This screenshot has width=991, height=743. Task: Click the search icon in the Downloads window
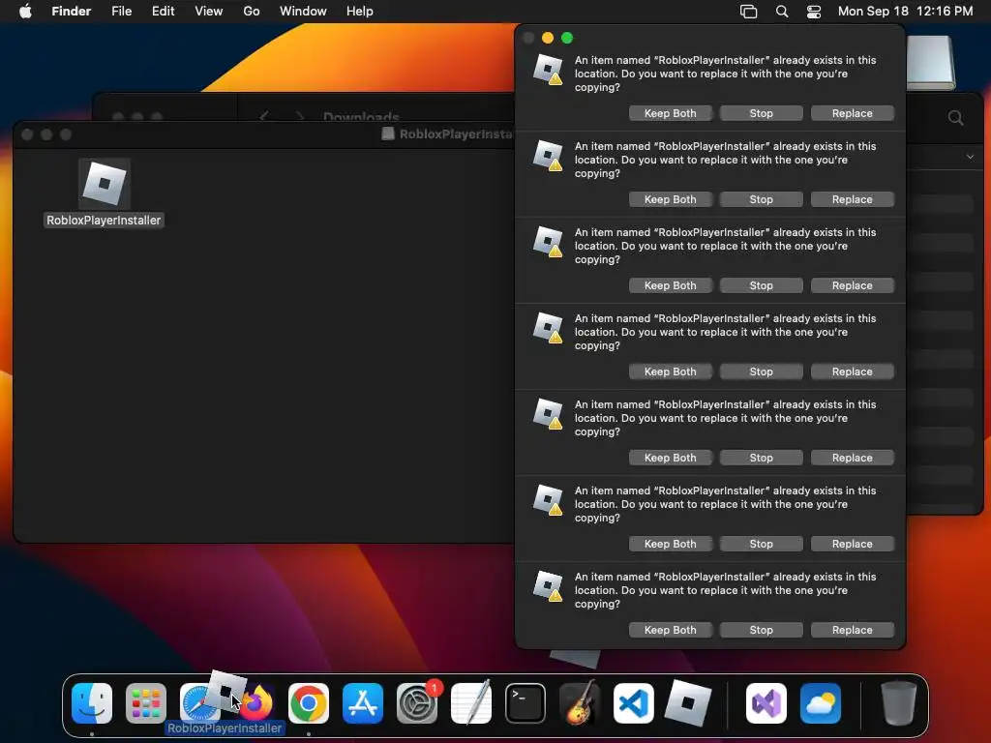(x=955, y=117)
